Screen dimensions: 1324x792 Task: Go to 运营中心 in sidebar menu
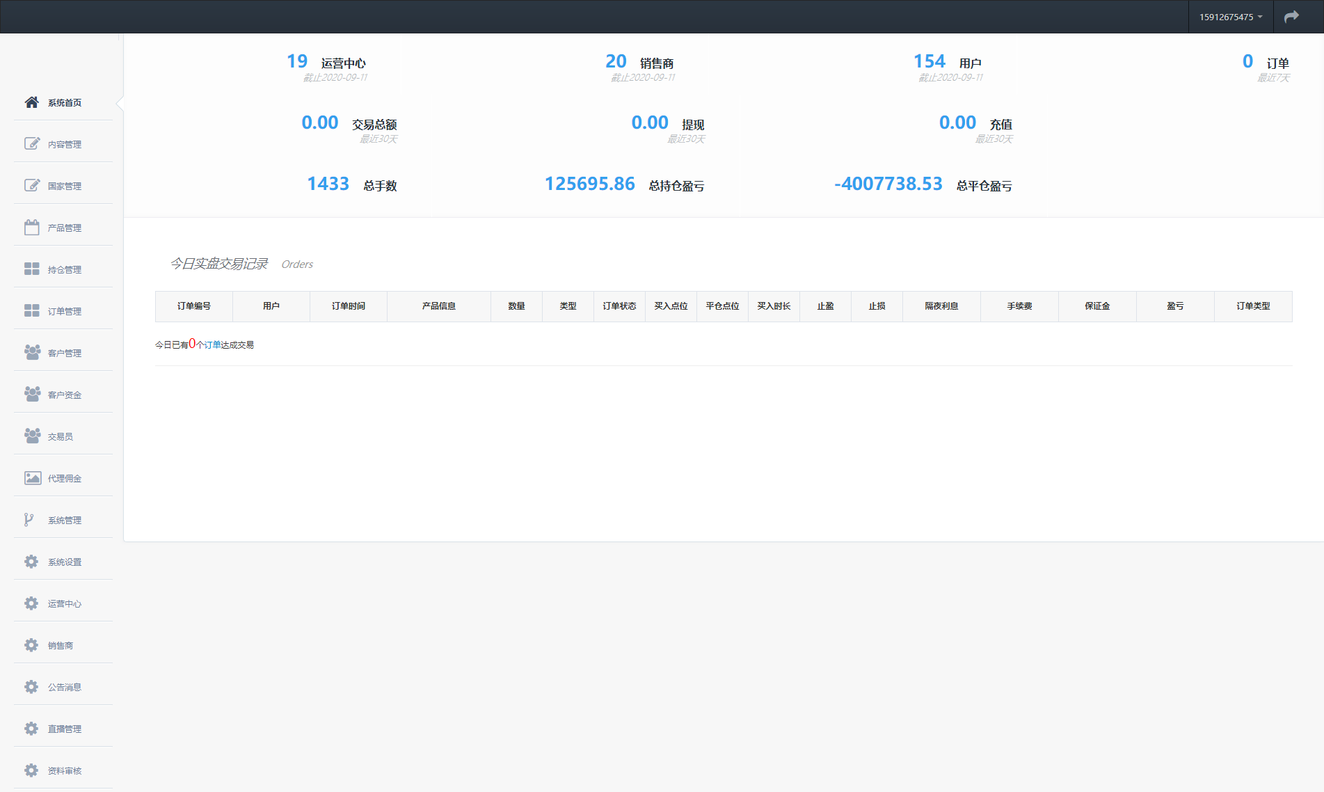pyautogui.click(x=64, y=604)
